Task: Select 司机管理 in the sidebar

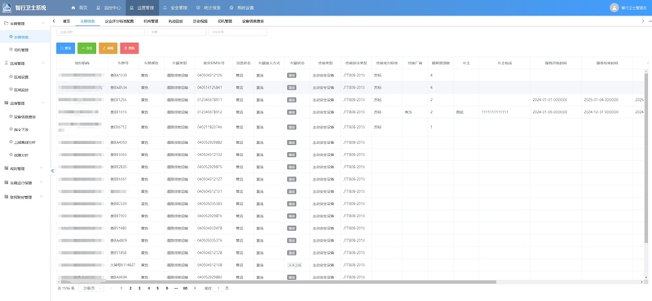Action: pos(21,50)
